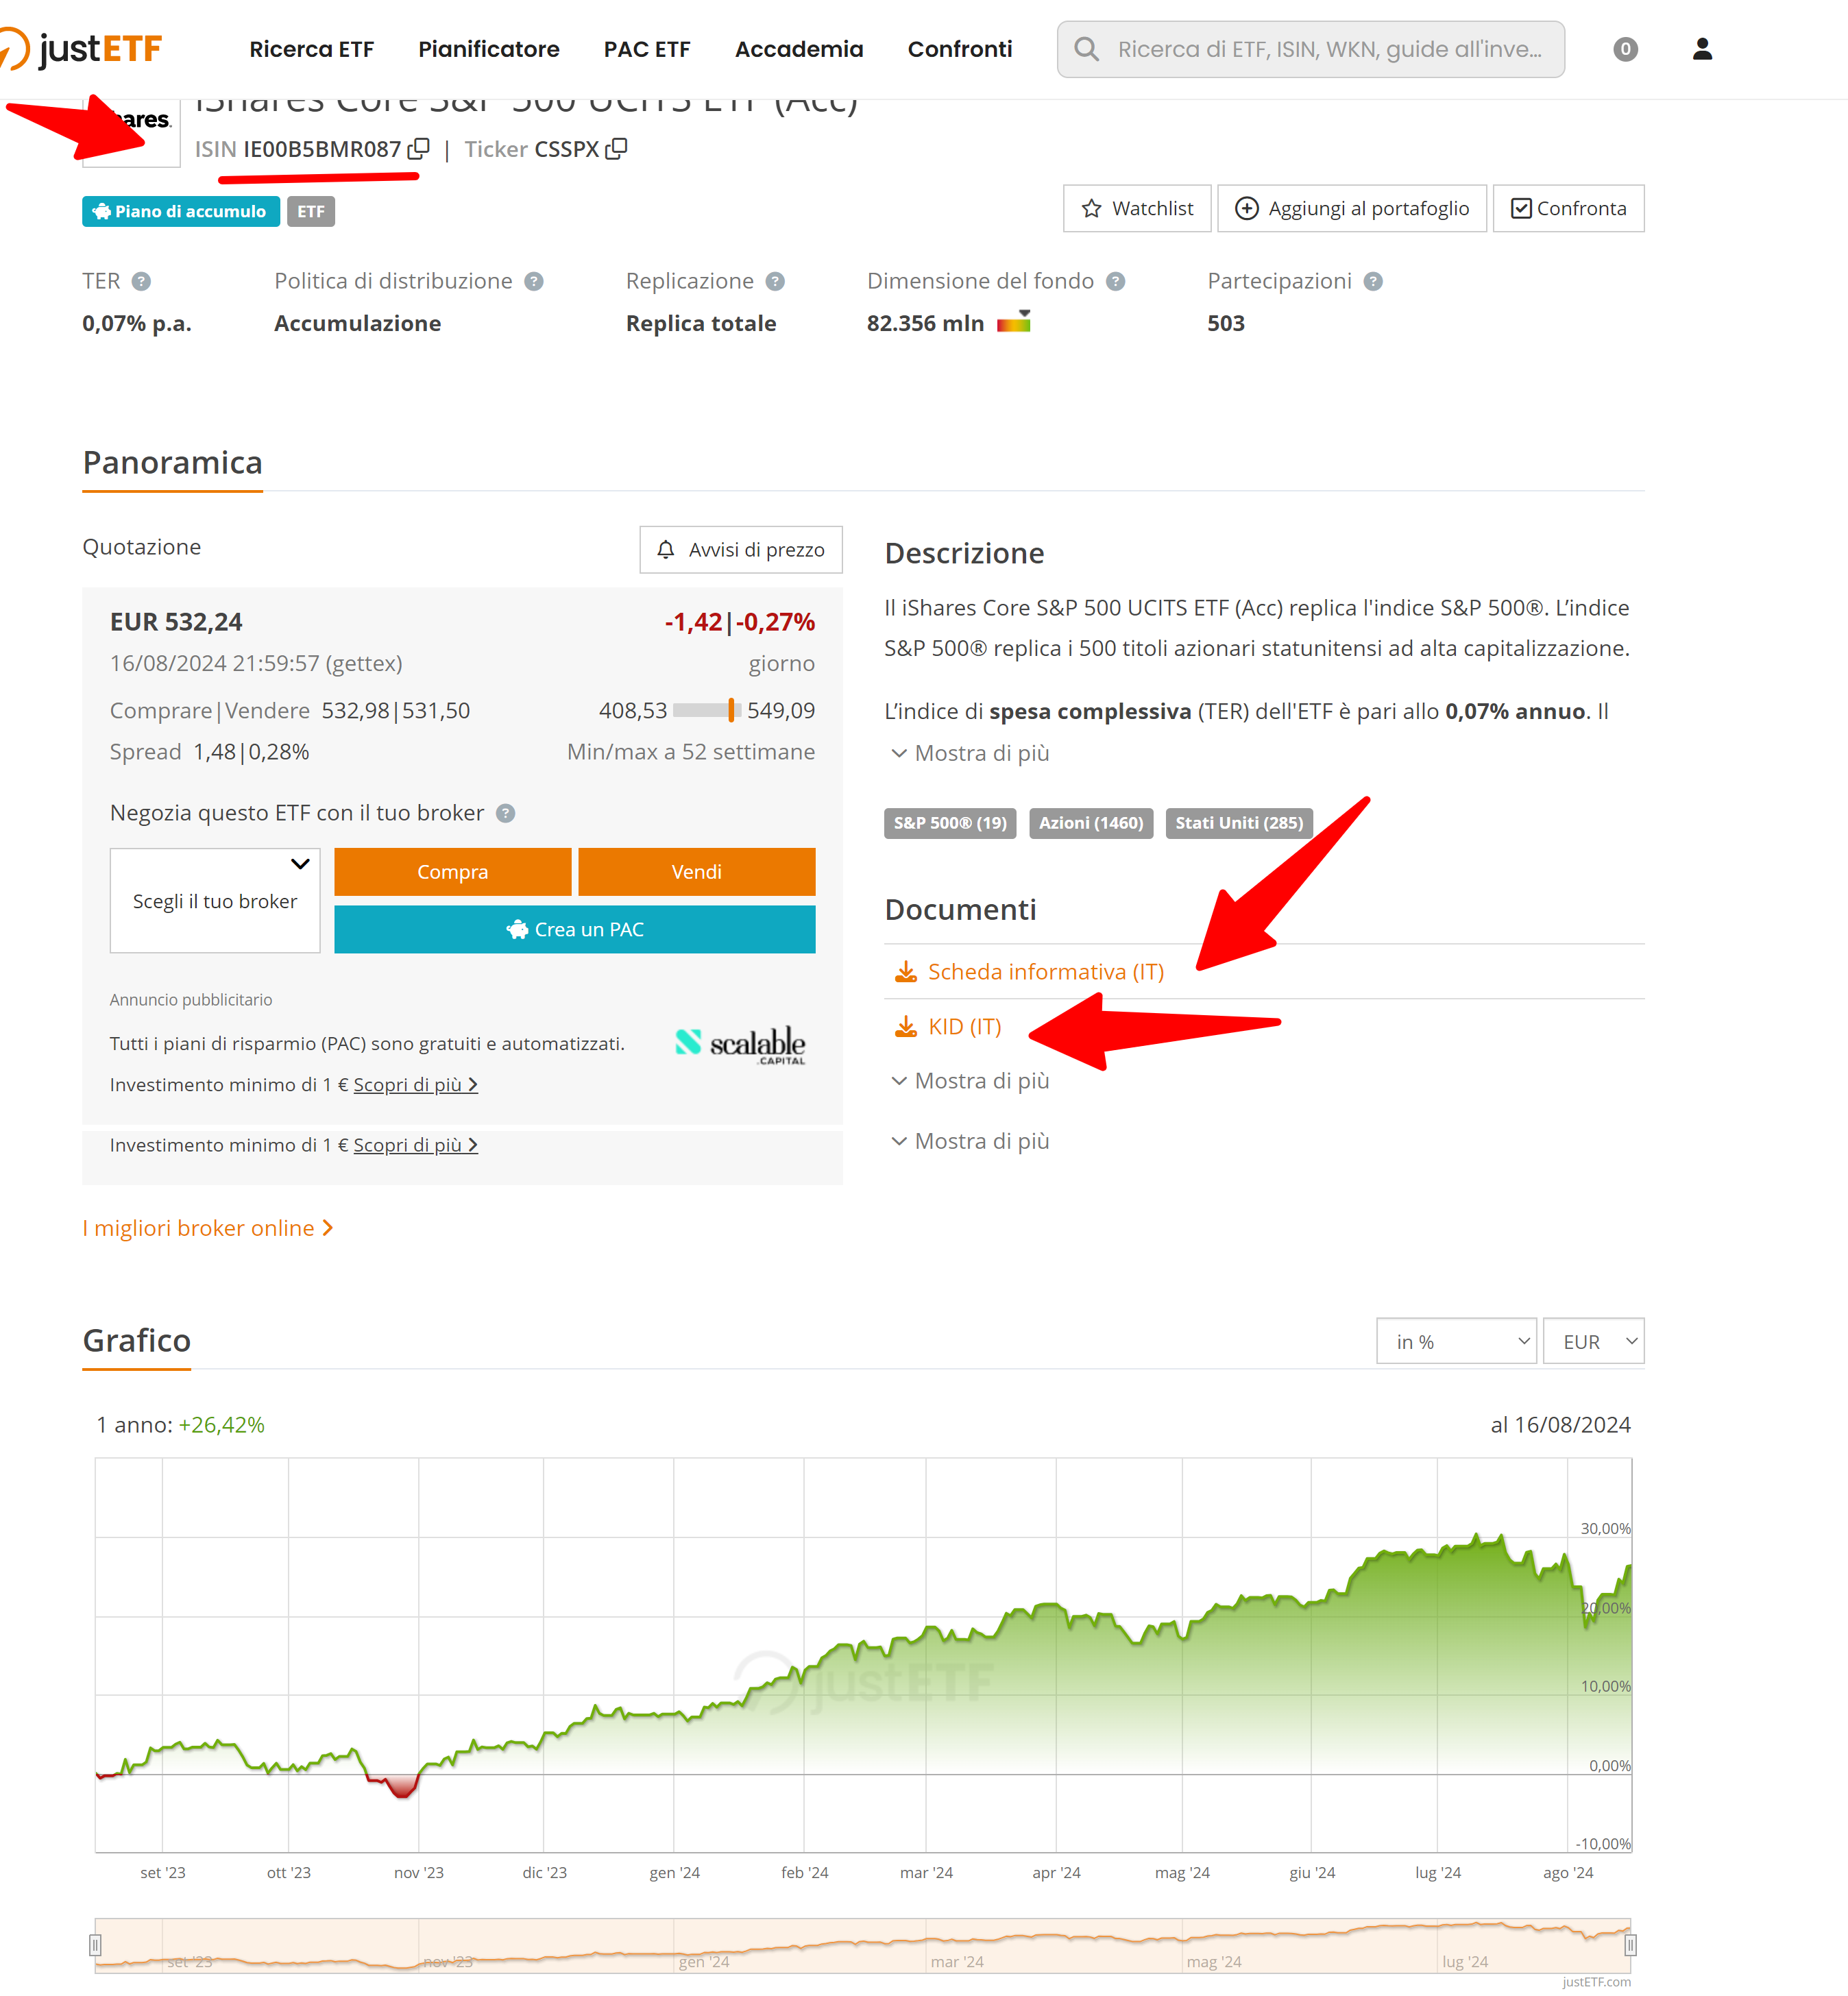Click the search magnifier icon
The image size is (1848, 1996).
[x=1086, y=49]
